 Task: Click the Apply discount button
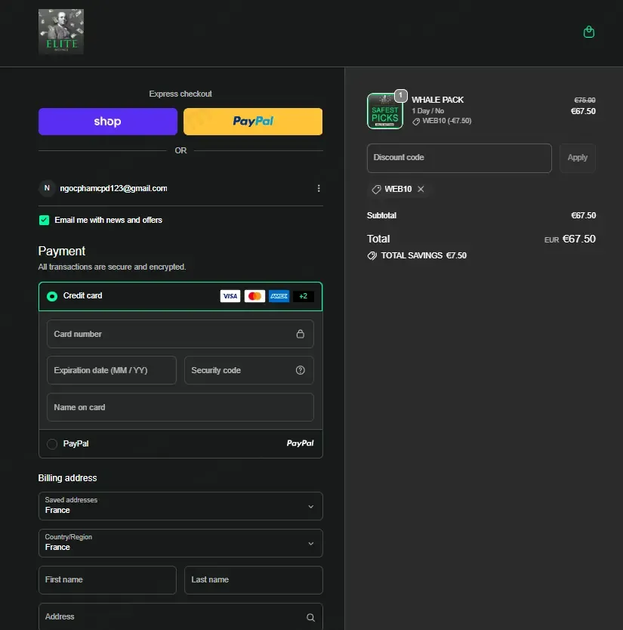[577, 158]
